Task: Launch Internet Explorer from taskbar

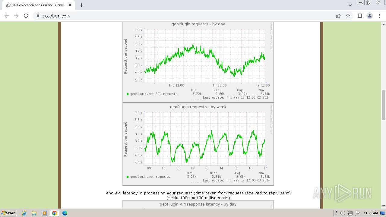Action: click(24, 213)
